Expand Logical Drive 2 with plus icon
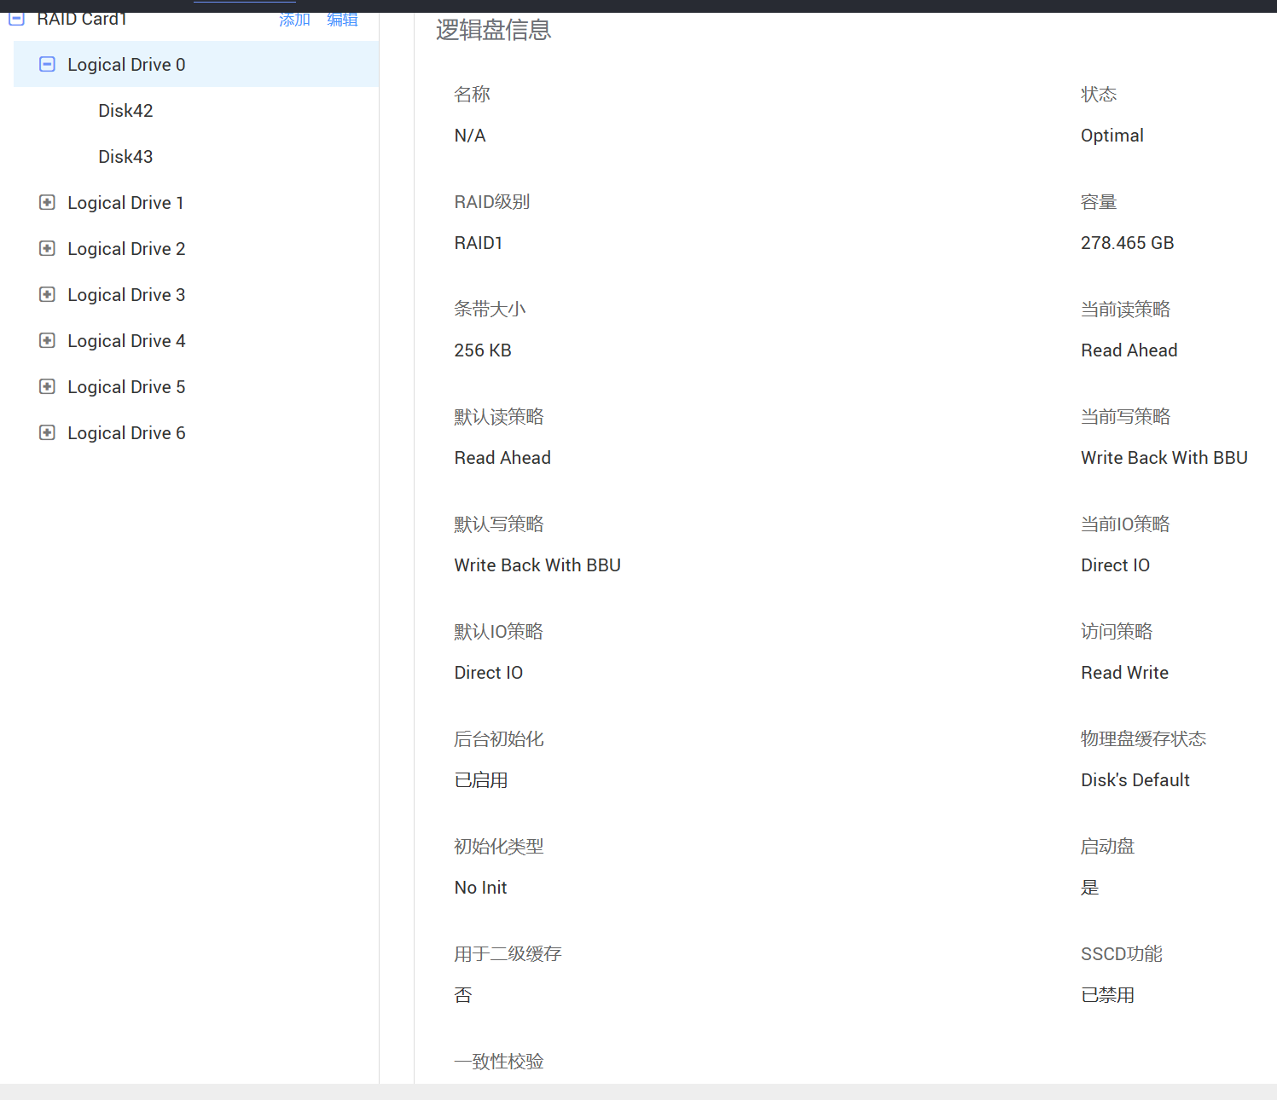 [x=48, y=248]
